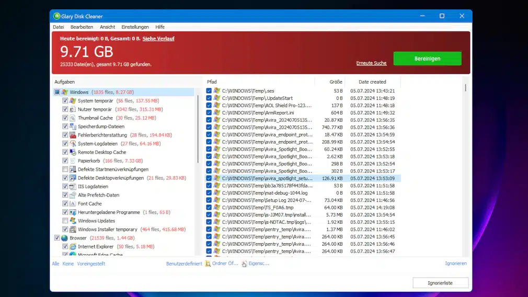The width and height of the screenshot is (528, 297).
Task: Click the green Bereinigen button
Action: tap(427, 59)
